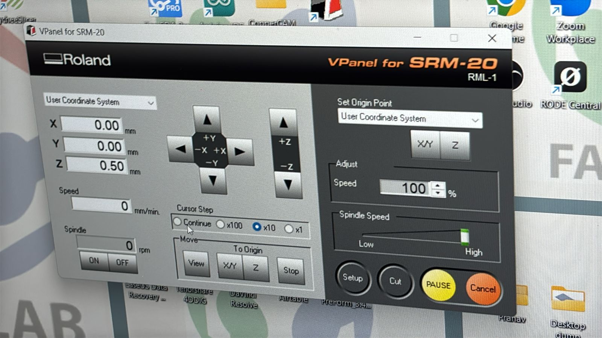This screenshot has width=602, height=338.
Task: Jog the spindle in the +X direction
Action: pyautogui.click(x=240, y=152)
